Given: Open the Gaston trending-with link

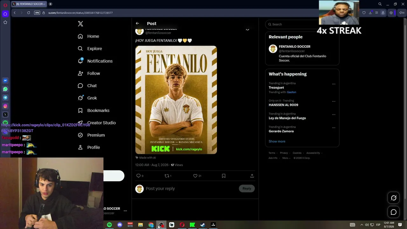Looking at the screenshot, I should click(x=291, y=92).
